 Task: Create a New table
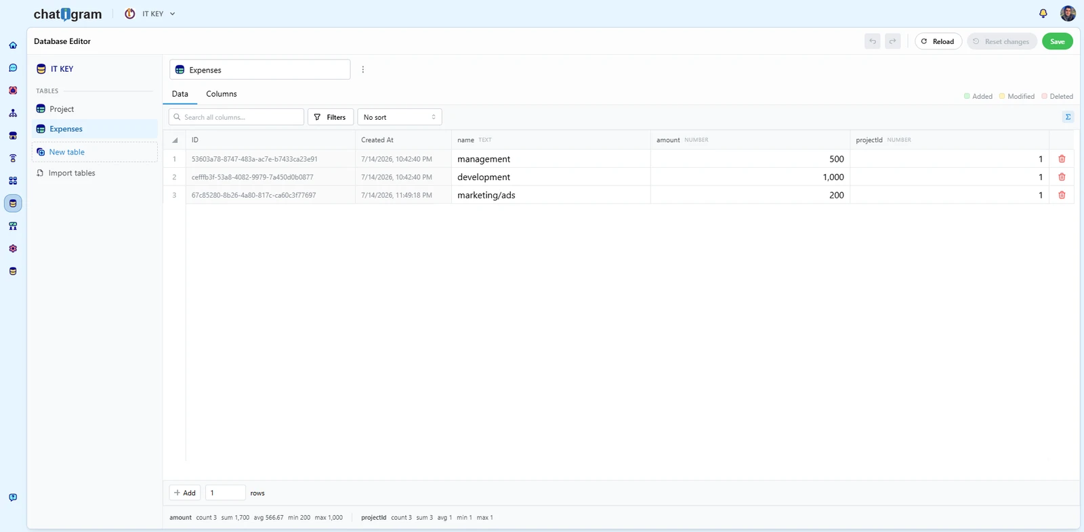95,152
